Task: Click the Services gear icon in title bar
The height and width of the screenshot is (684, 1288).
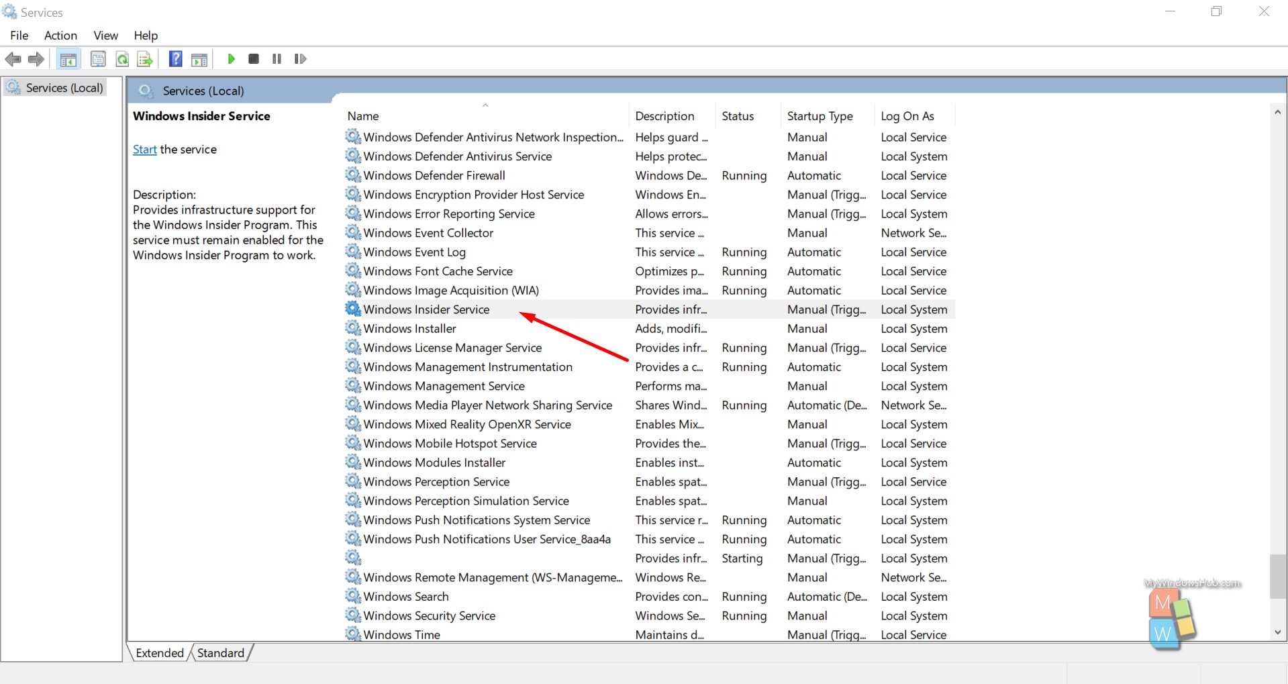Action: pos(9,11)
